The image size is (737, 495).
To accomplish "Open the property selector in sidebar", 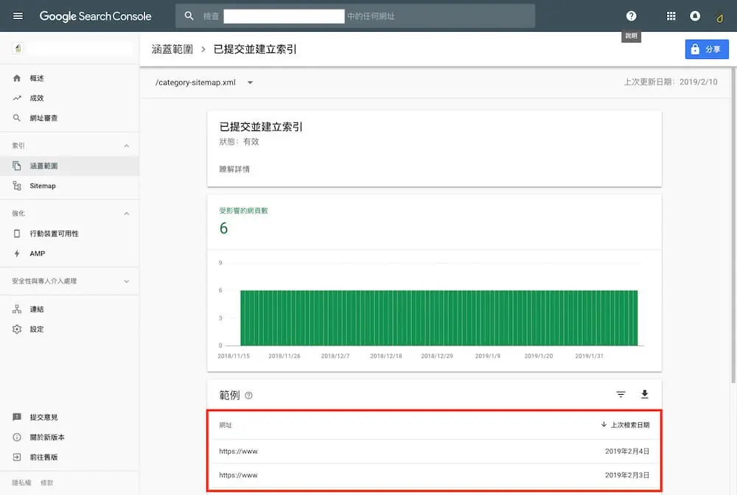I will tap(72, 48).
